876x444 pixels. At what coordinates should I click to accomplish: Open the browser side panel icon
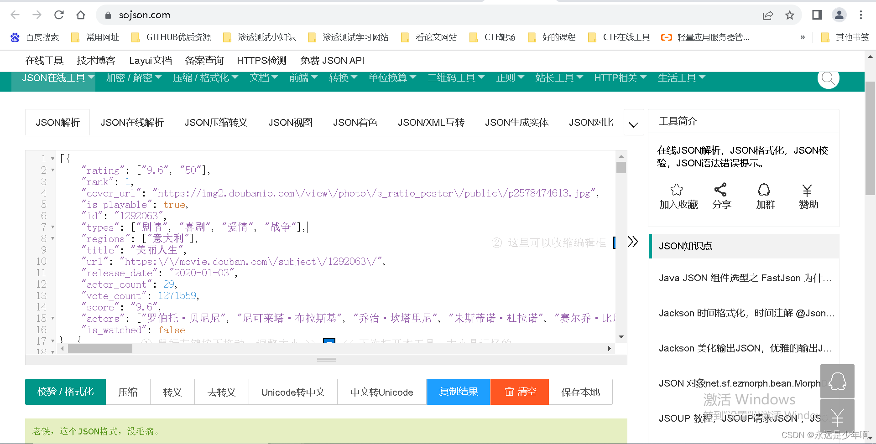[x=817, y=15]
